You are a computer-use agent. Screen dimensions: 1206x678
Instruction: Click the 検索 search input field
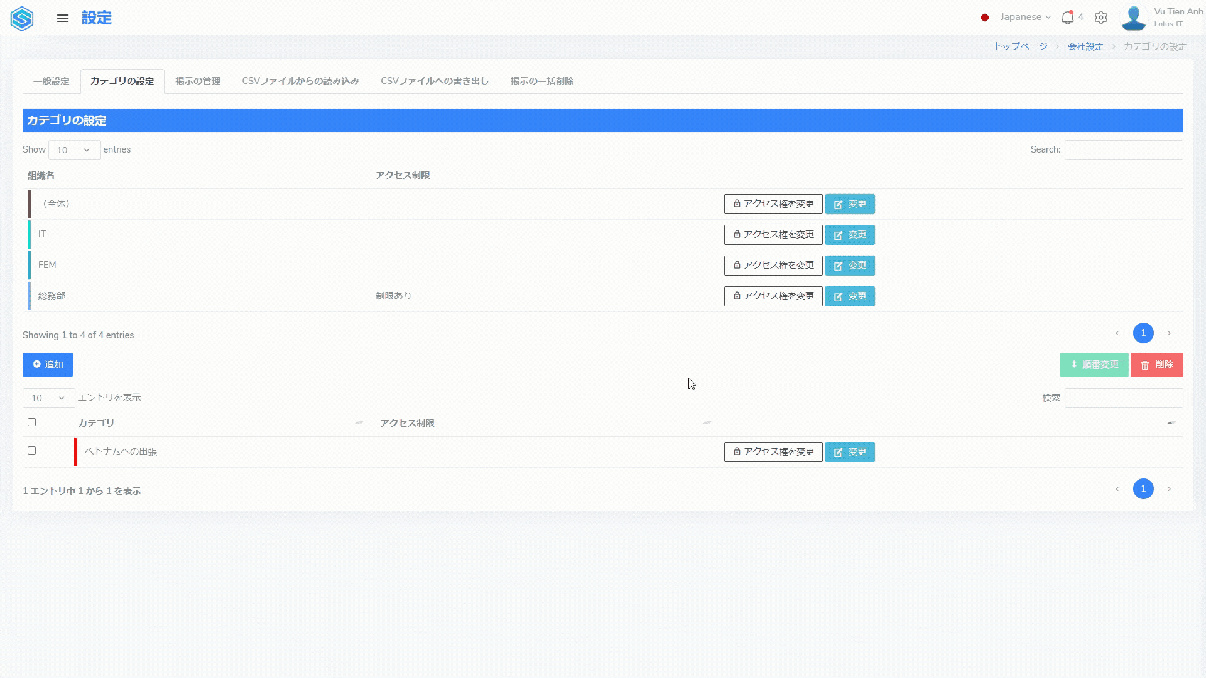1123,398
